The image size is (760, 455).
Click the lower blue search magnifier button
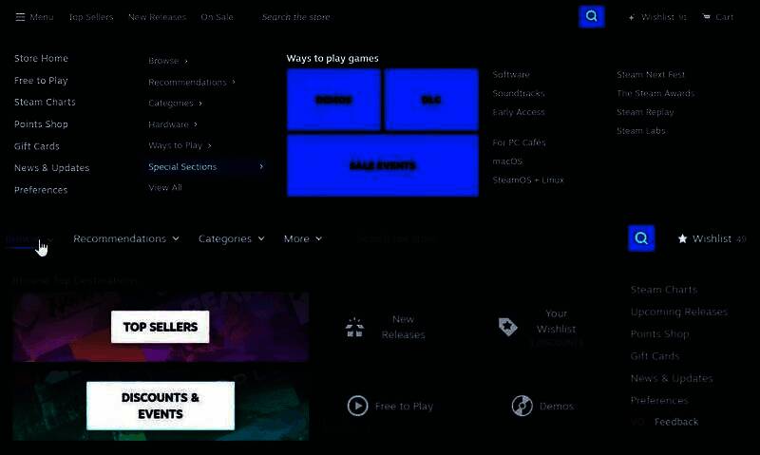pyautogui.click(x=641, y=238)
